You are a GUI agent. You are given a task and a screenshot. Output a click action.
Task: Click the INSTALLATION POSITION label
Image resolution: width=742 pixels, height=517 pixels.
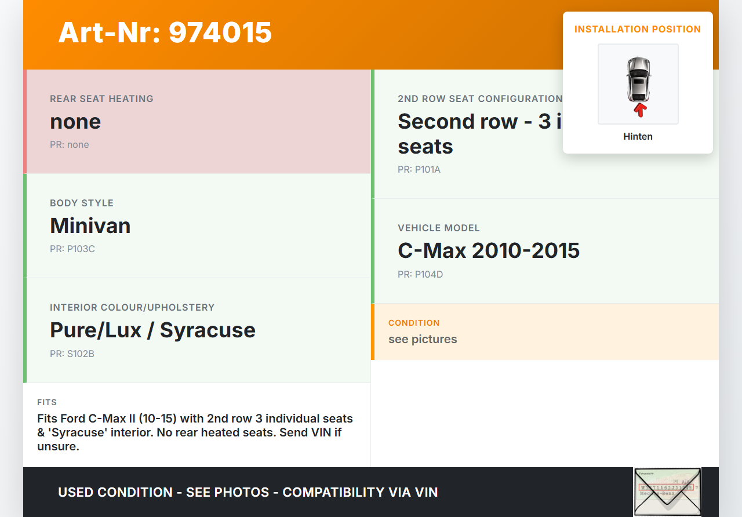pos(638,29)
